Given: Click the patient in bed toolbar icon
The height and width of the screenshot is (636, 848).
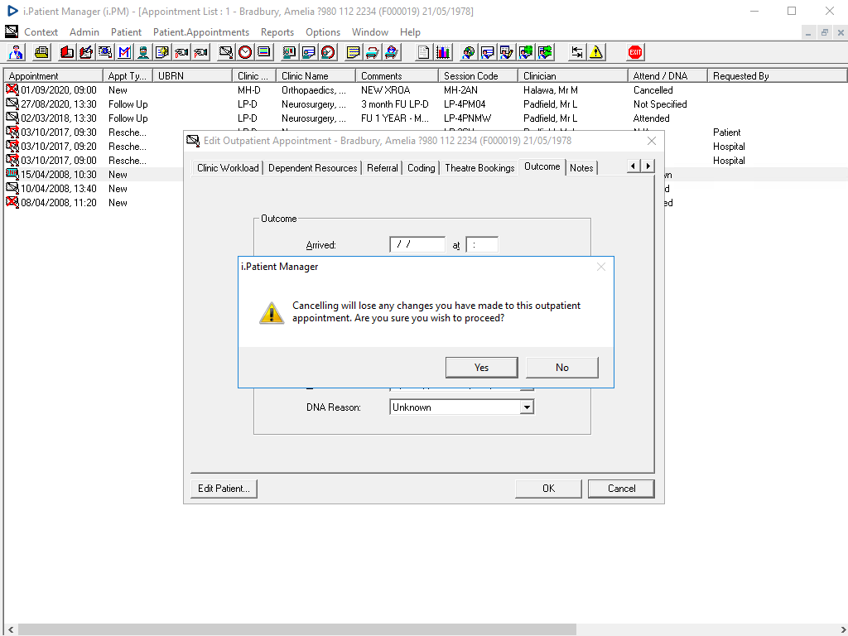Looking at the screenshot, I should coord(392,52).
